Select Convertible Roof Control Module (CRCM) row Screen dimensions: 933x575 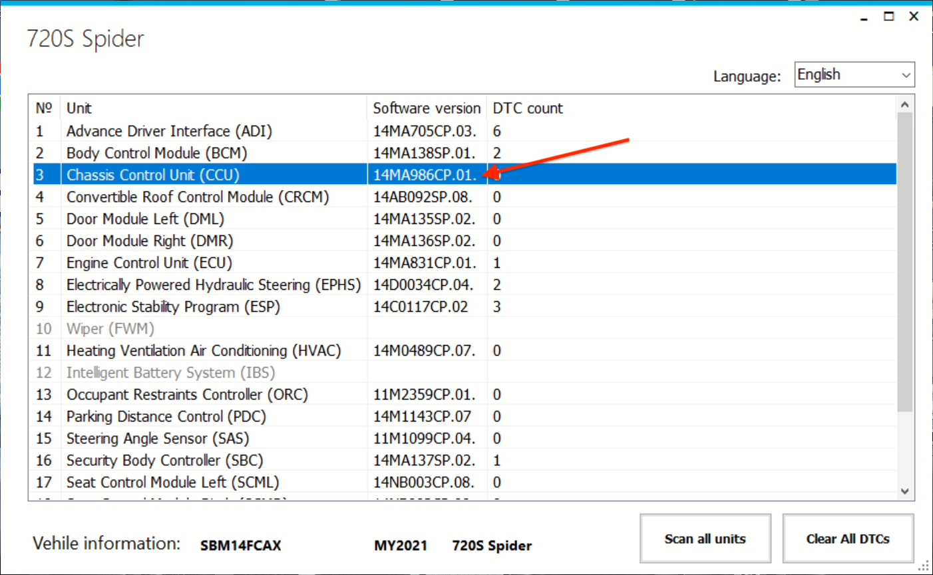(465, 197)
